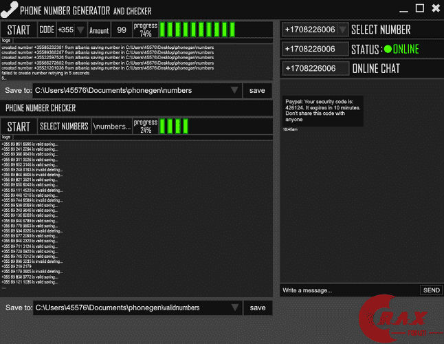Open the +355 country code dropdown
This screenshot has height=344, width=444.
[x=80, y=30]
